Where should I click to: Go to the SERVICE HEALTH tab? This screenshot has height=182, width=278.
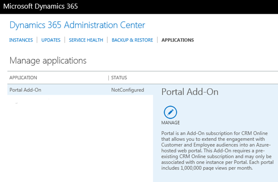coord(86,40)
